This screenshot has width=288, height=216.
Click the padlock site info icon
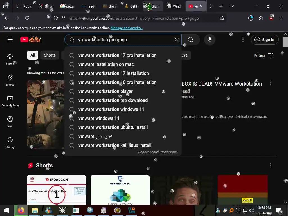(x=63, y=18)
